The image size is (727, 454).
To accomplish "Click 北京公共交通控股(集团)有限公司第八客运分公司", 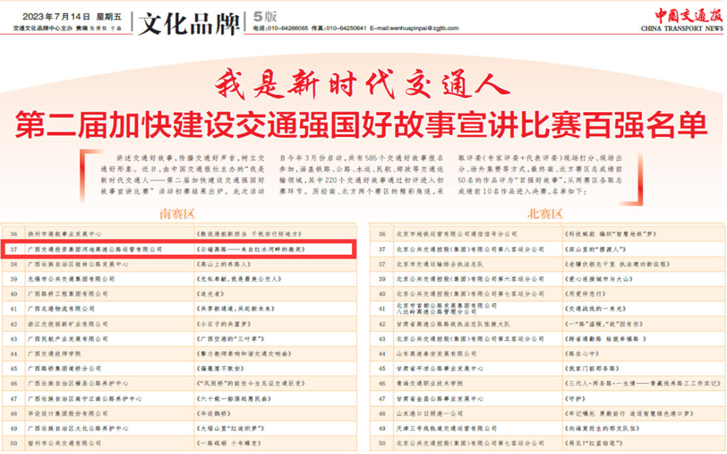I will (470, 249).
